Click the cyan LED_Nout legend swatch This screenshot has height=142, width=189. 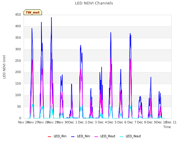tap(122, 137)
